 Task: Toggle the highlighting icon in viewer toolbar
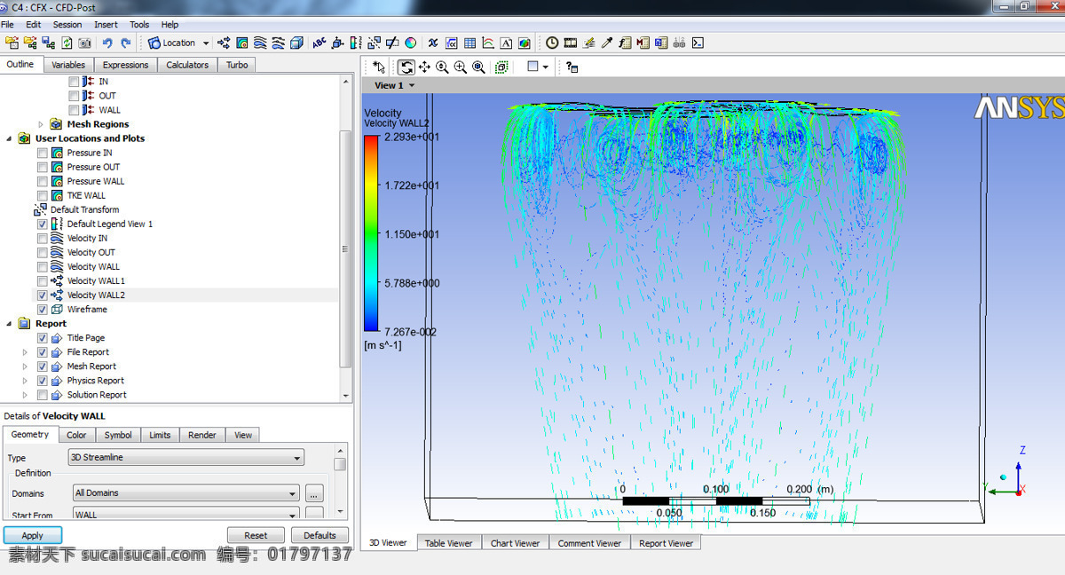(501, 67)
